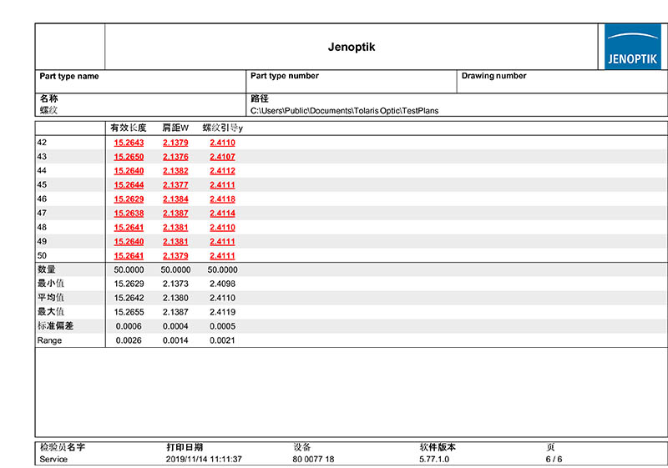This screenshot has height=468, width=668.
Task: Click the Drawing number field label
Action: click(493, 76)
